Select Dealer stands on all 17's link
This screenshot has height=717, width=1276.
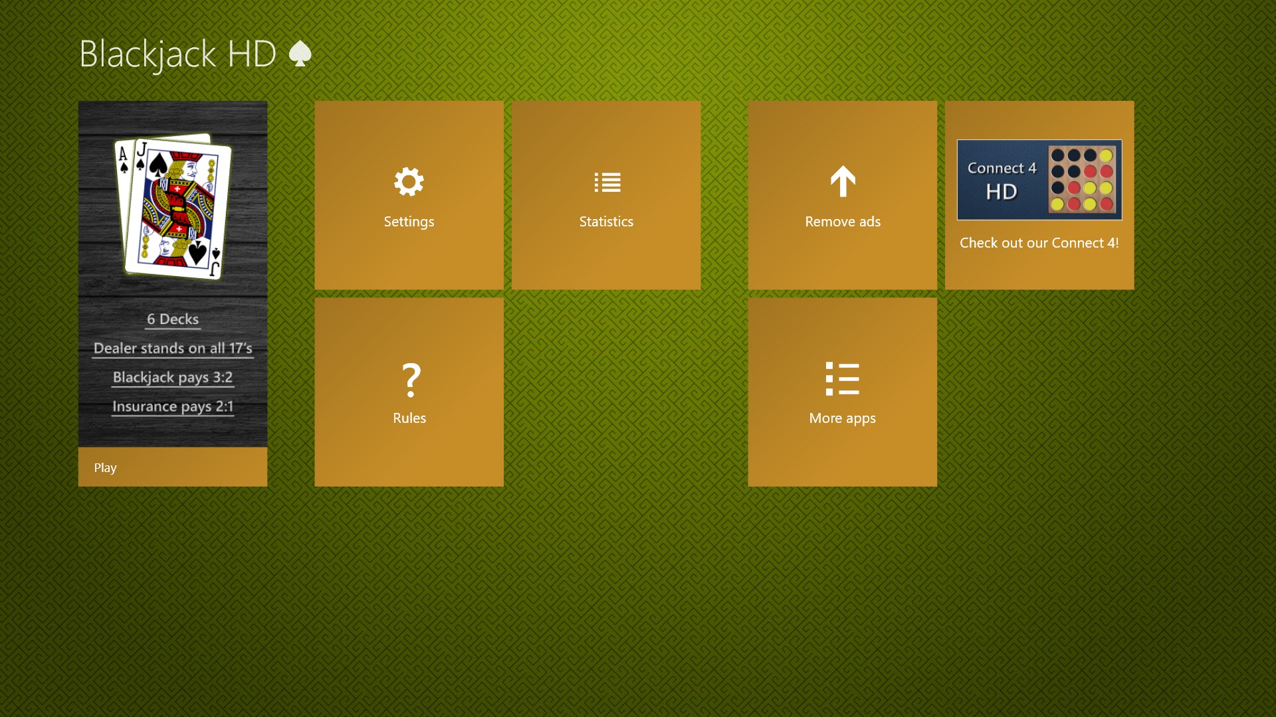pos(173,349)
